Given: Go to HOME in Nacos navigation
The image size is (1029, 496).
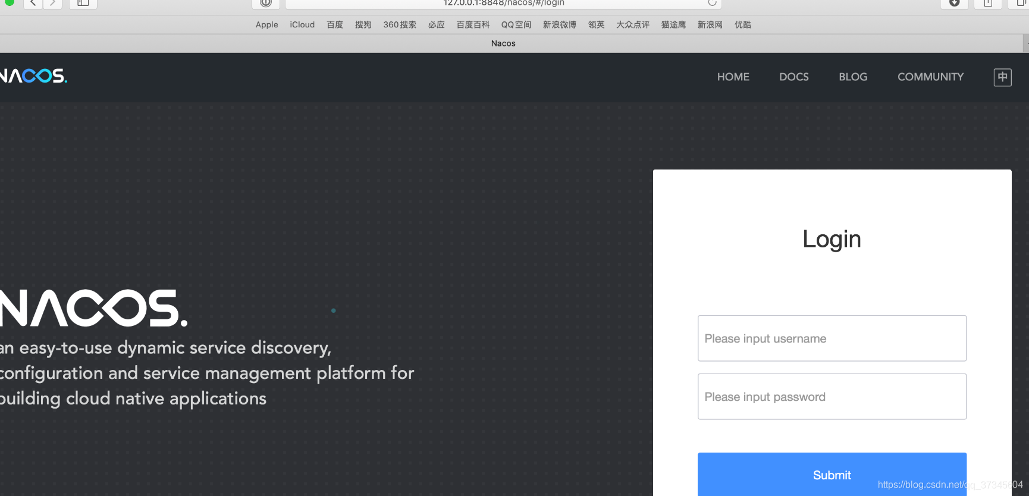Looking at the screenshot, I should click(x=733, y=77).
